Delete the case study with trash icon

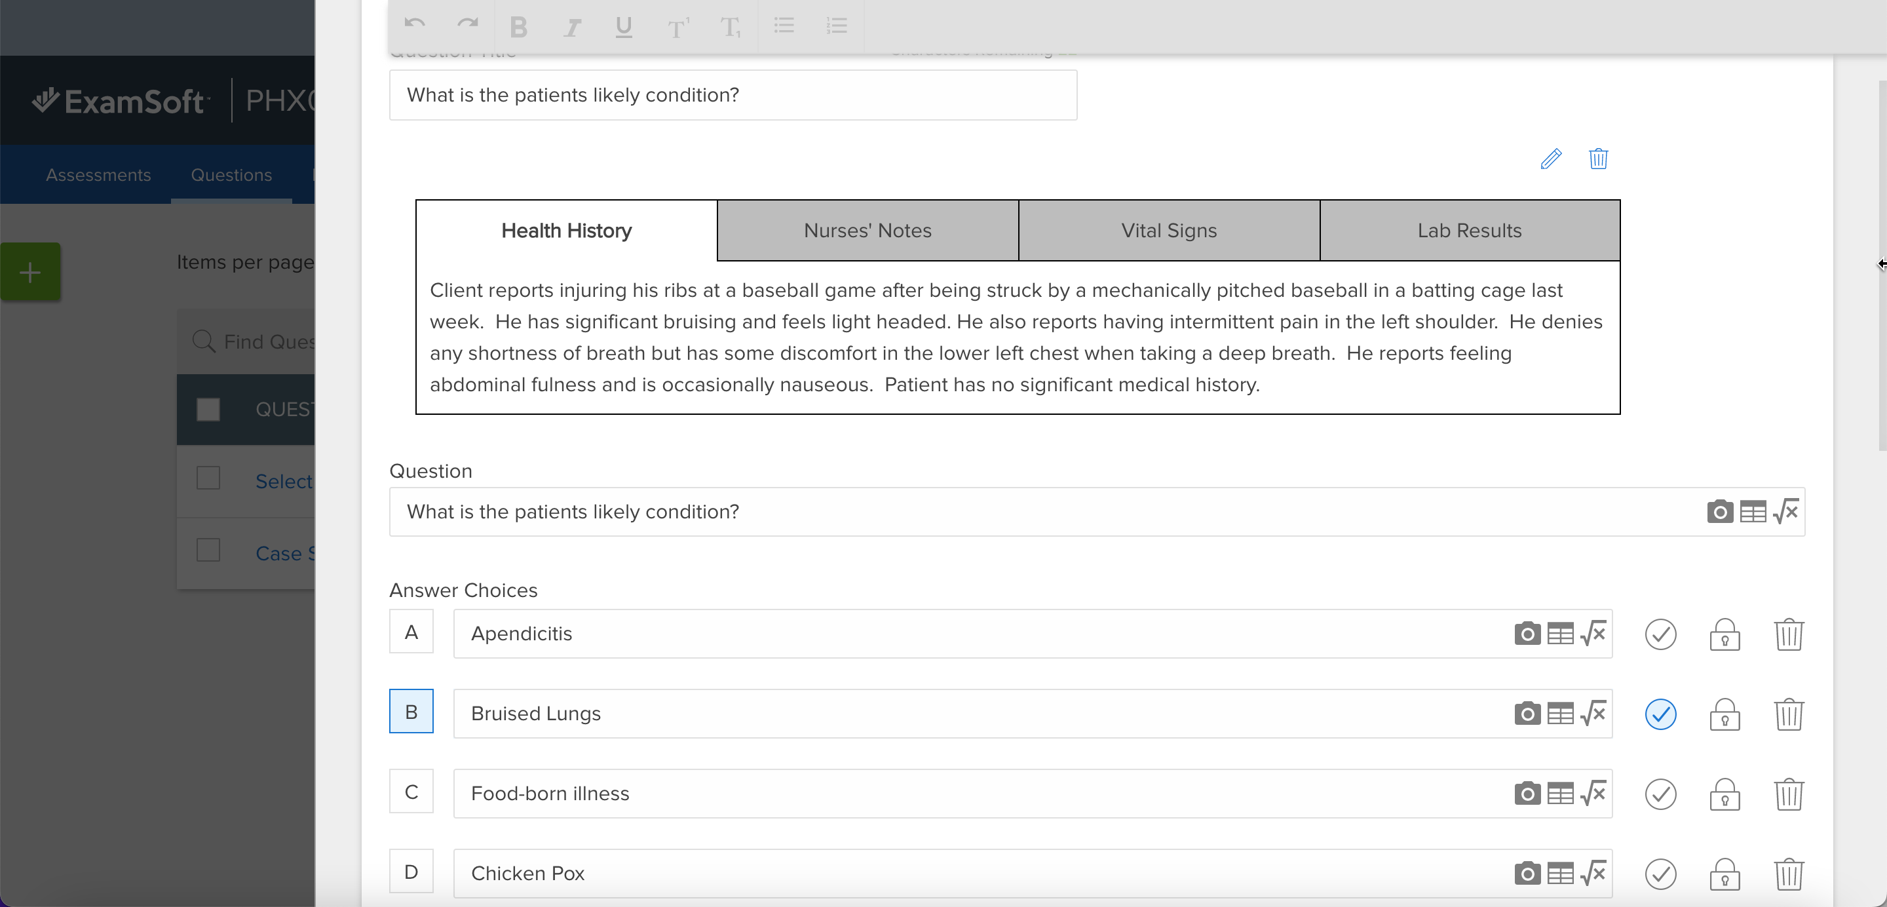tap(1599, 158)
